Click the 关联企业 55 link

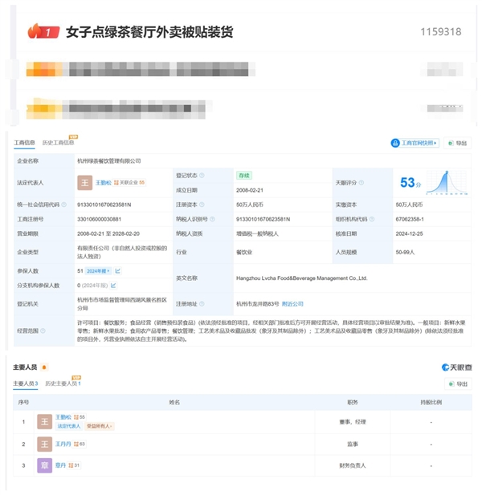point(131,183)
